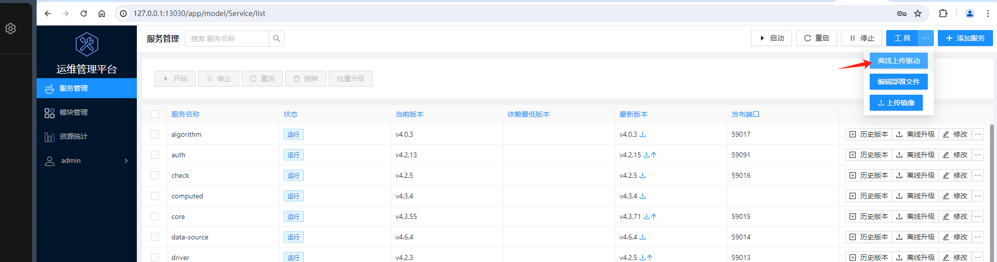
Task: Click the 启动 button
Action: click(771, 38)
